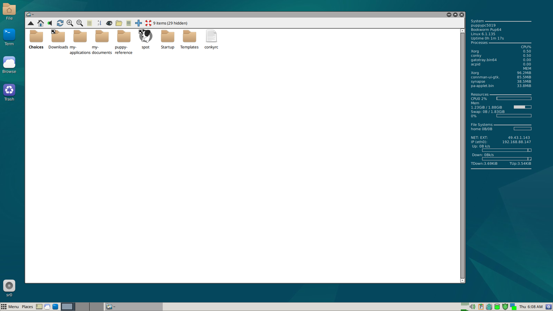Launch the Term desktop icon

coord(9,37)
